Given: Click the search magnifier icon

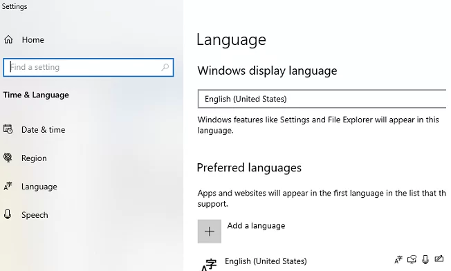Looking at the screenshot, I should (x=165, y=68).
